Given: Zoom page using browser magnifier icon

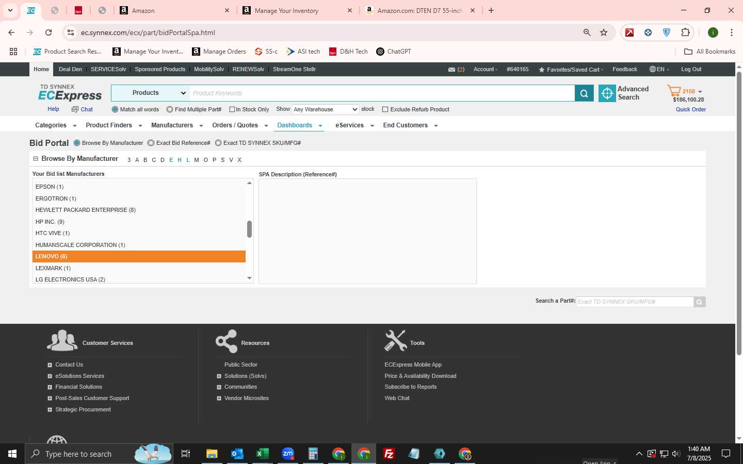Looking at the screenshot, I should (x=587, y=32).
